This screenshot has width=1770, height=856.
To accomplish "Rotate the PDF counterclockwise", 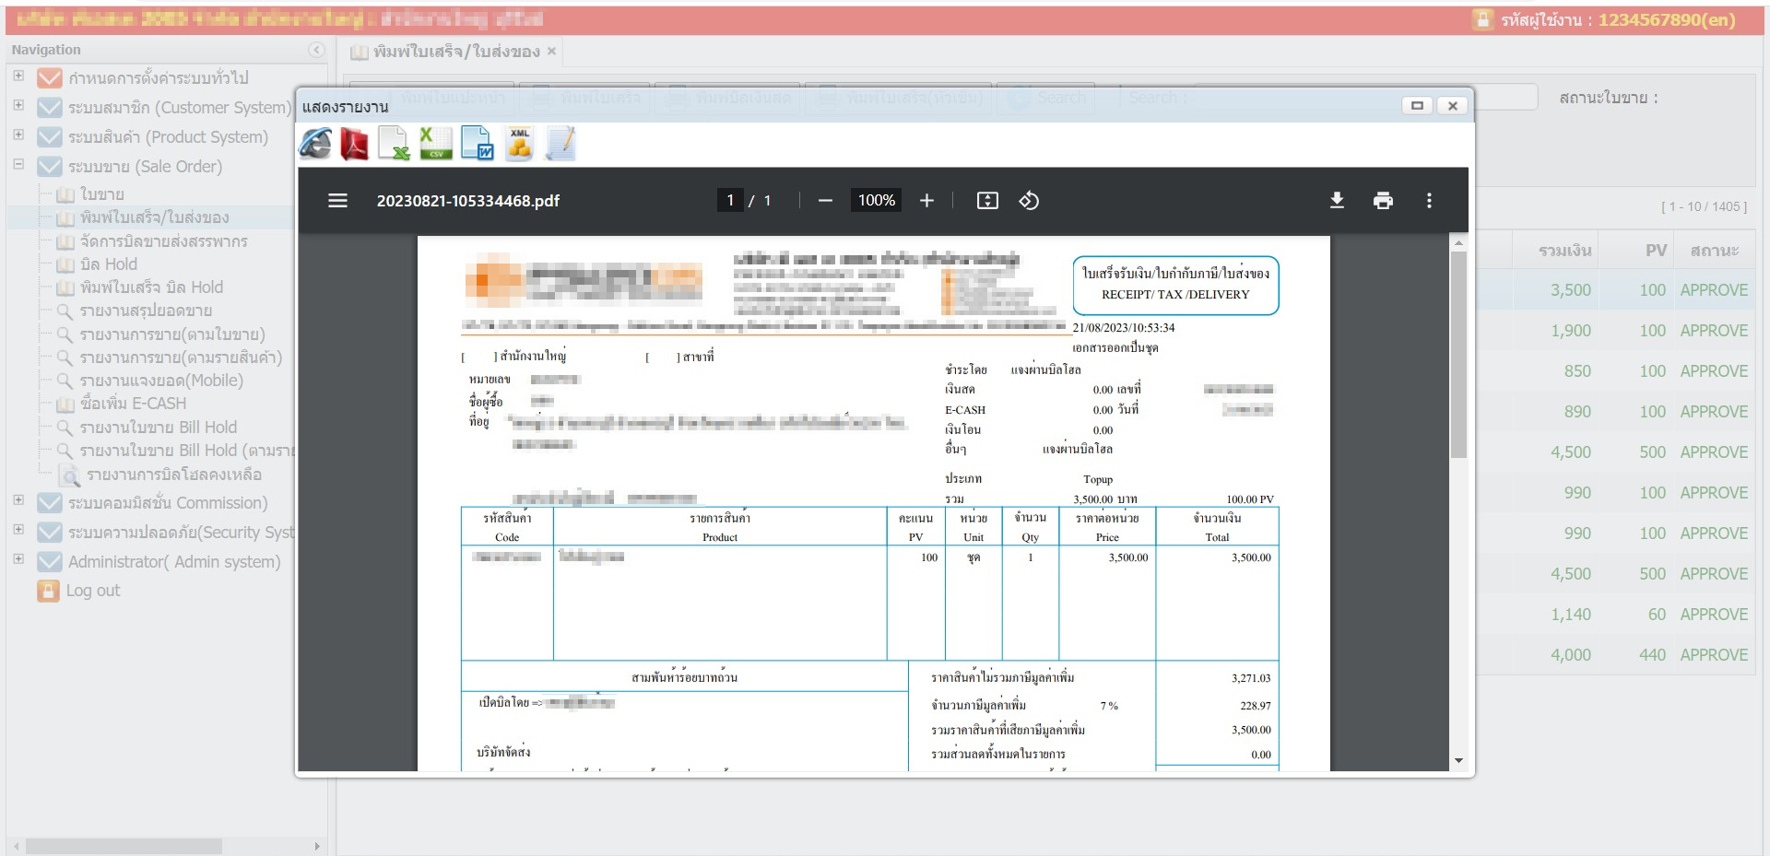I will coord(1029,201).
